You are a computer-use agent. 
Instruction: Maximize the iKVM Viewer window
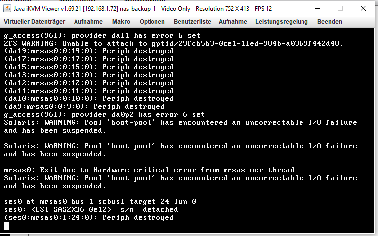[x=340, y=8]
